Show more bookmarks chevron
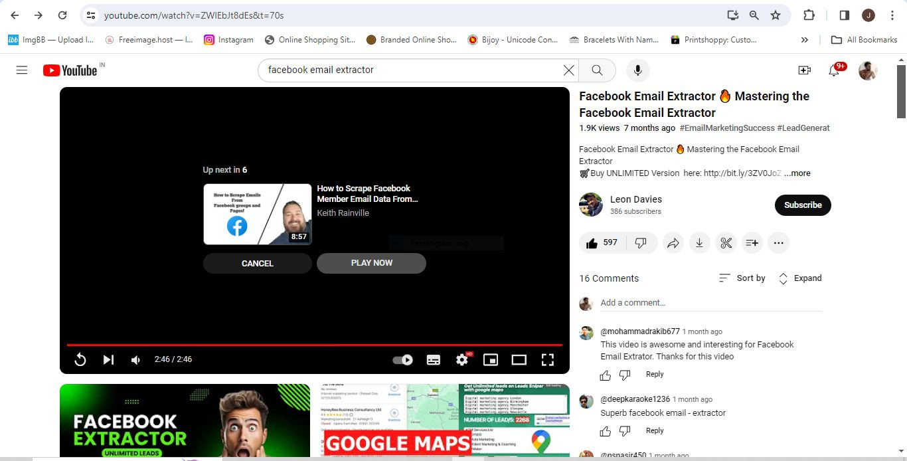Screen dimensions: 907x461 [805, 40]
